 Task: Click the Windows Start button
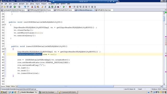(4, 92)
